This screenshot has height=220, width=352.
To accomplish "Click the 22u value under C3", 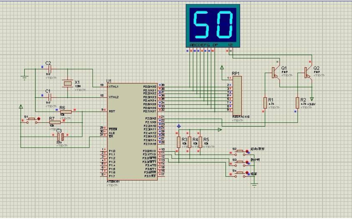I will pos(59,142).
